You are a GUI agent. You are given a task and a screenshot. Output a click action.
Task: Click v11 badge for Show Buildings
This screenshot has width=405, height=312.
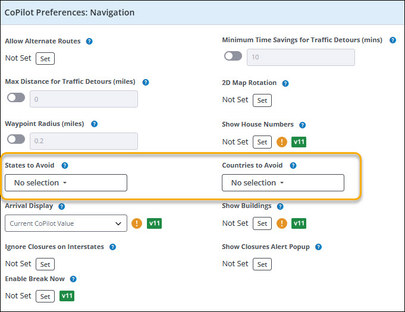pyautogui.click(x=299, y=223)
